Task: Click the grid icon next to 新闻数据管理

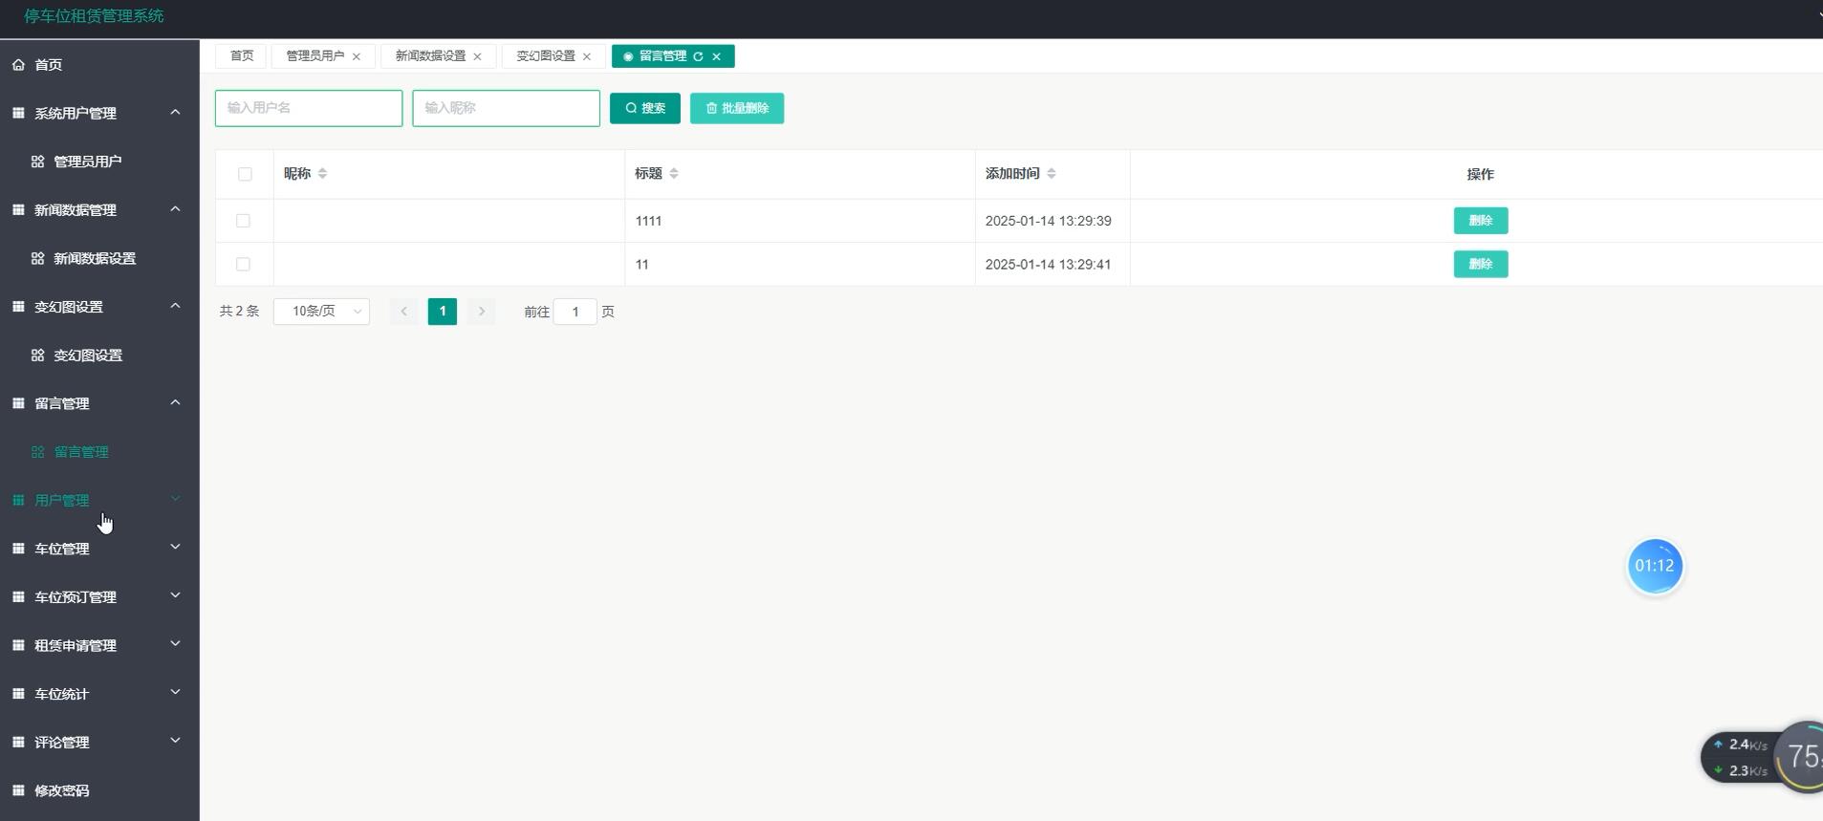Action: tap(18, 209)
